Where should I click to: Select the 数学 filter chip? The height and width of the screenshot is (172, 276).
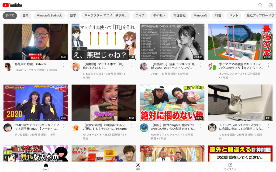(x=73, y=15)
